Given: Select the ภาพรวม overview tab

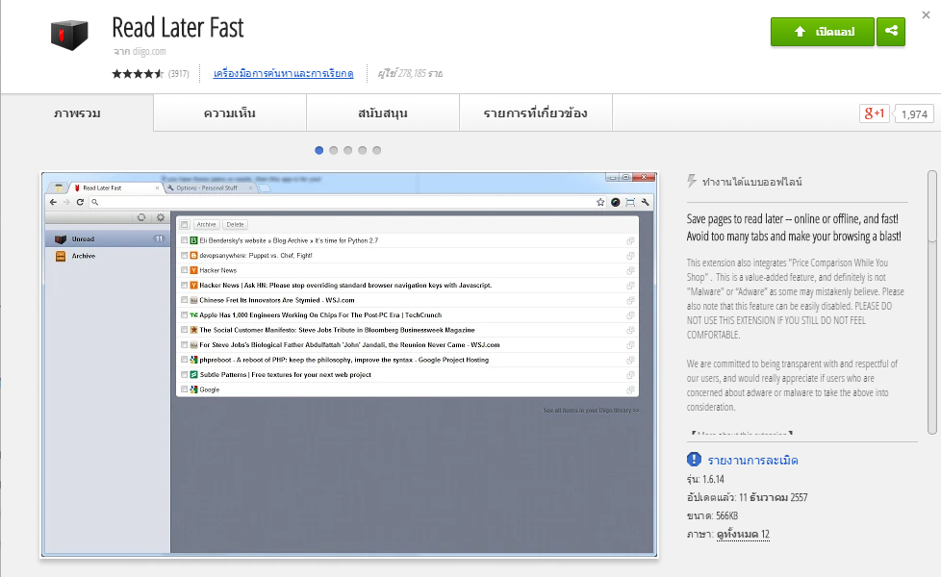Looking at the screenshot, I should (x=77, y=113).
